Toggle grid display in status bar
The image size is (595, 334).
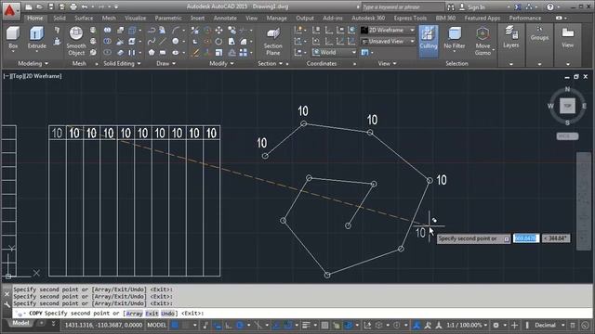pyautogui.click(x=175, y=325)
